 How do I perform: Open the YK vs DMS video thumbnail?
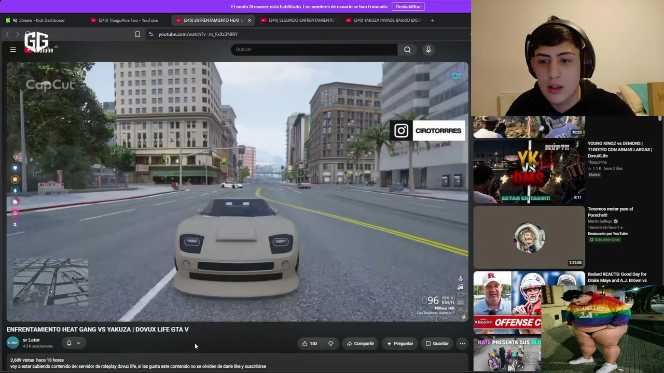(529, 171)
